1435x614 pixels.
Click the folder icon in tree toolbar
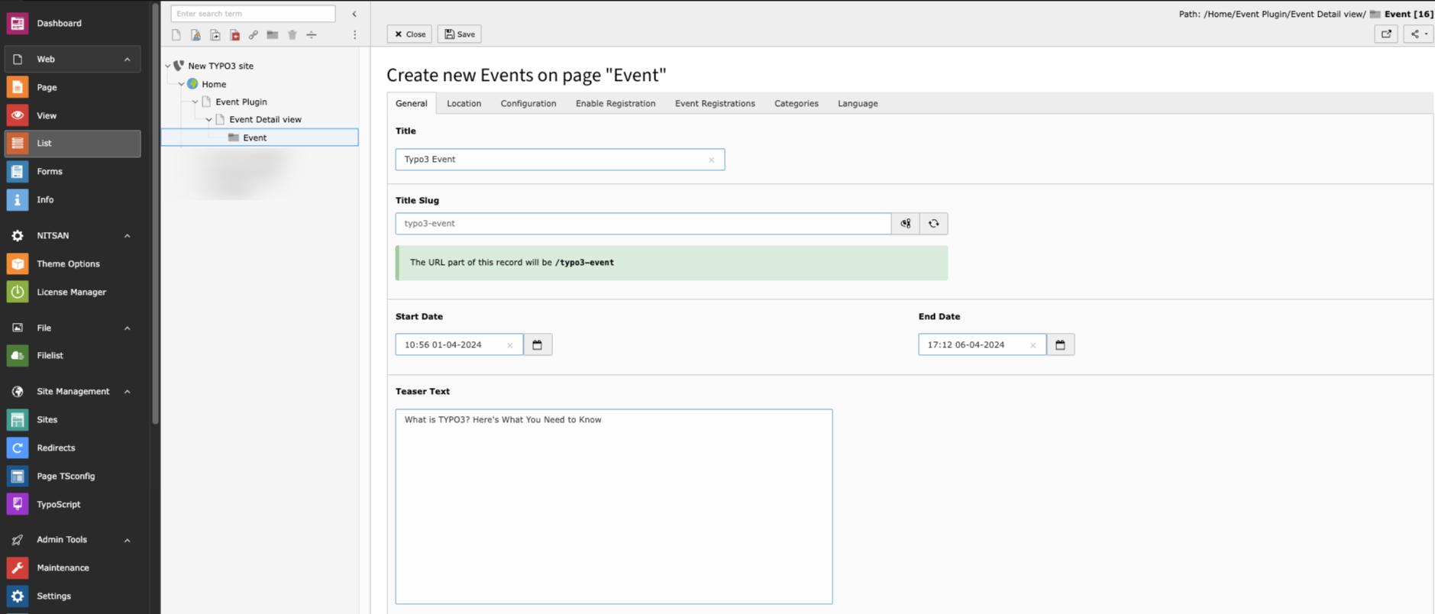273,35
